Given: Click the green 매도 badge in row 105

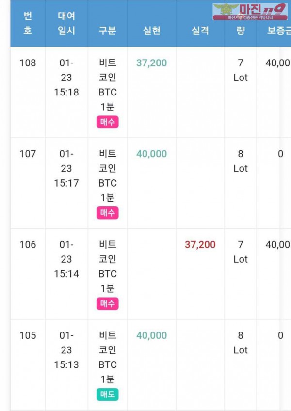Looking at the screenshot, I should pos(107,395).
